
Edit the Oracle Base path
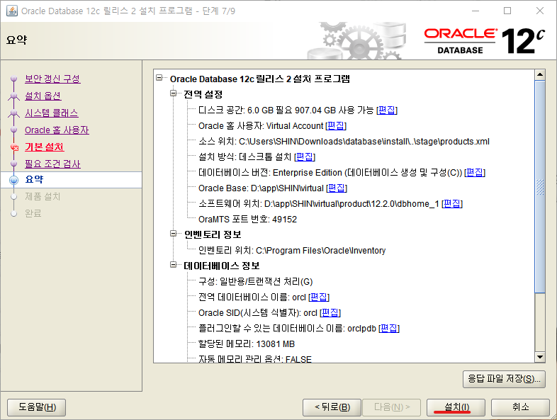(337, 188)
